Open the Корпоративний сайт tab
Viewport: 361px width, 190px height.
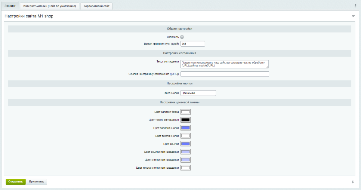(96, 6)
